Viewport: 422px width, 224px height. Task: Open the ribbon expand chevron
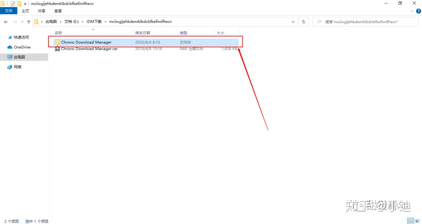(x=411, y=11)
